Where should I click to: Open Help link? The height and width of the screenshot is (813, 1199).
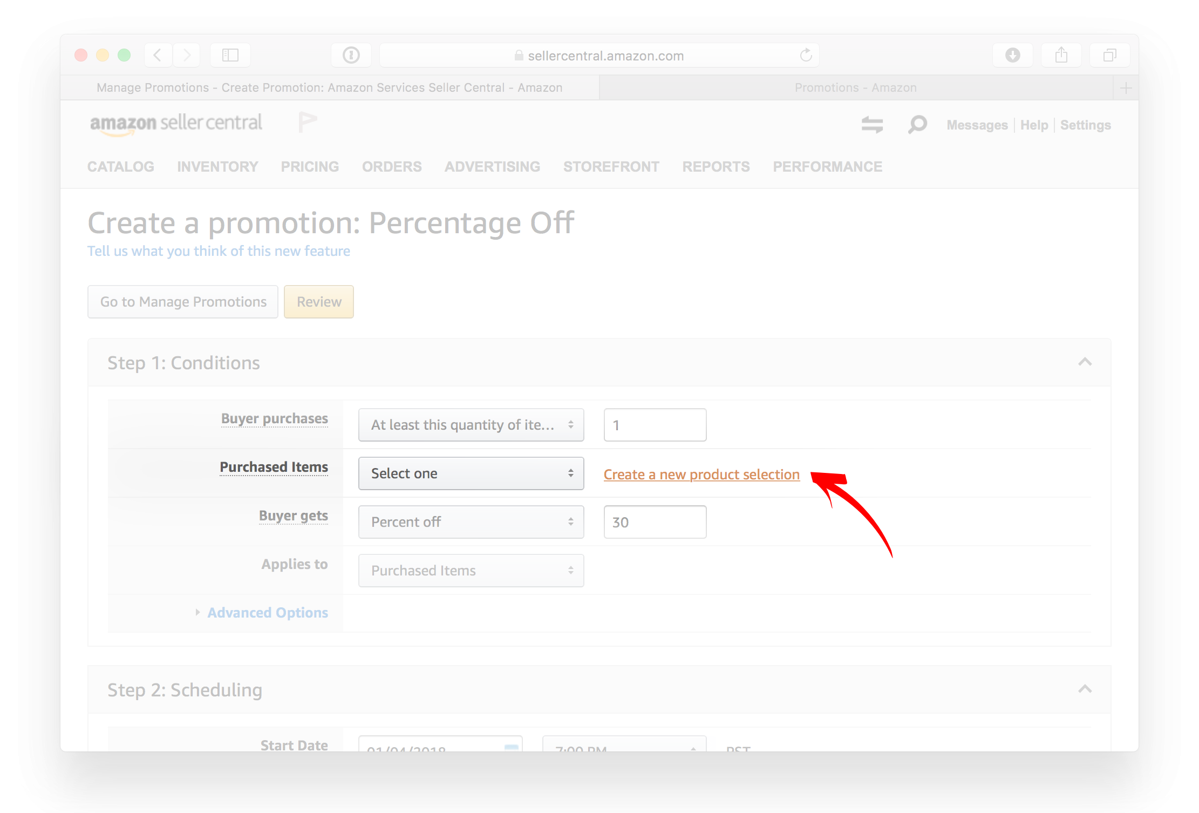click(x=1034, y=125)
